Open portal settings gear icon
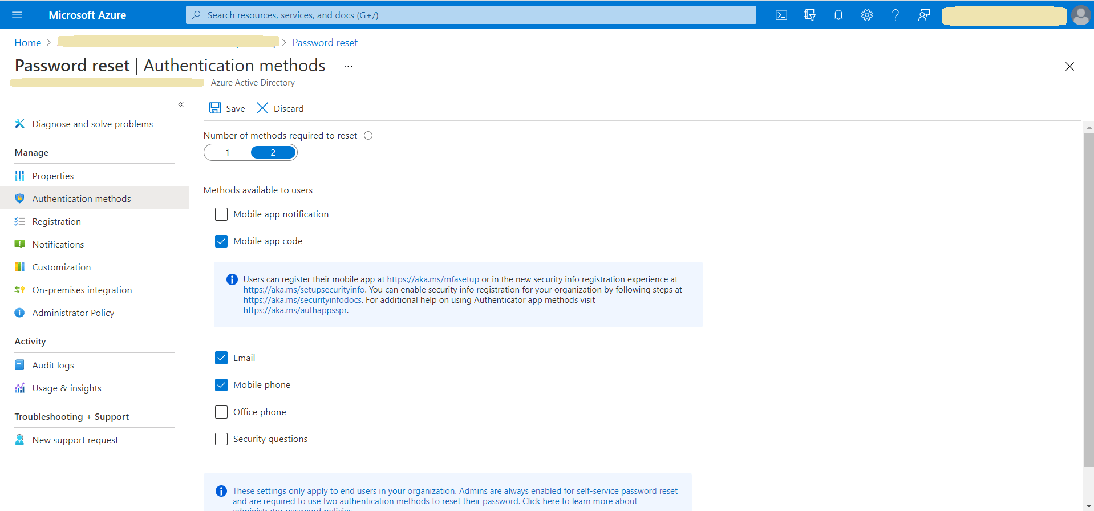 866,15
